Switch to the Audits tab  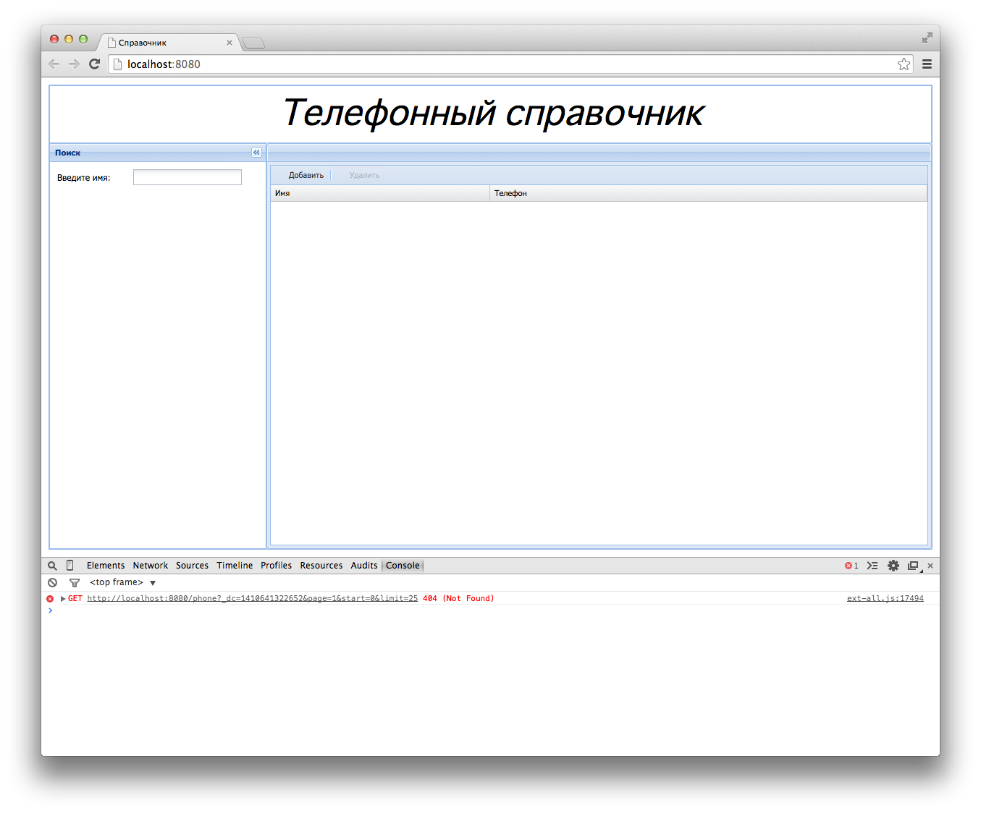coord(364,566)
